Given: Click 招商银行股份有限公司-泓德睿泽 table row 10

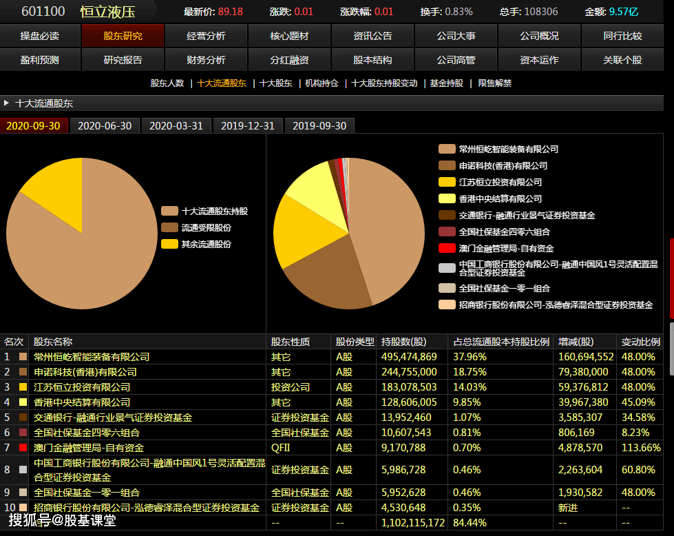Looking at the screenshot, I should click(x=331, y=508).
